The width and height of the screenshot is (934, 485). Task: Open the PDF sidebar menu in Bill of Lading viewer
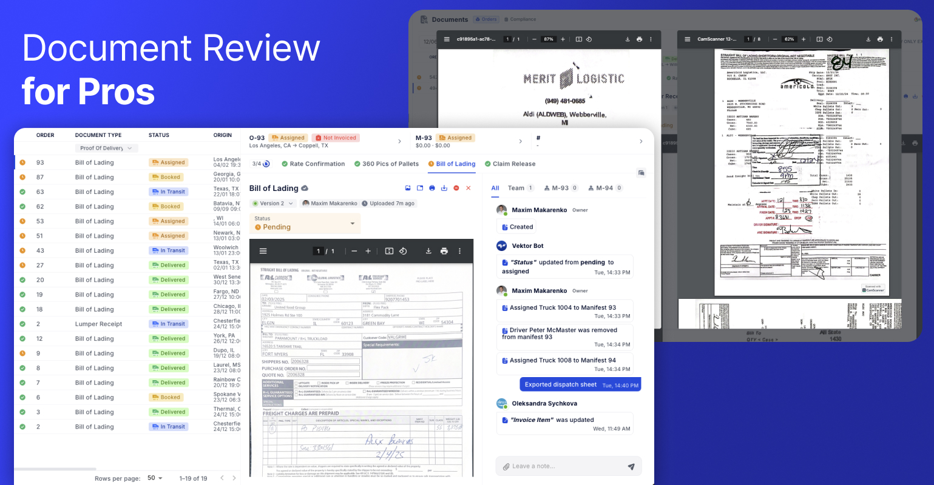(x=263, y=251)
